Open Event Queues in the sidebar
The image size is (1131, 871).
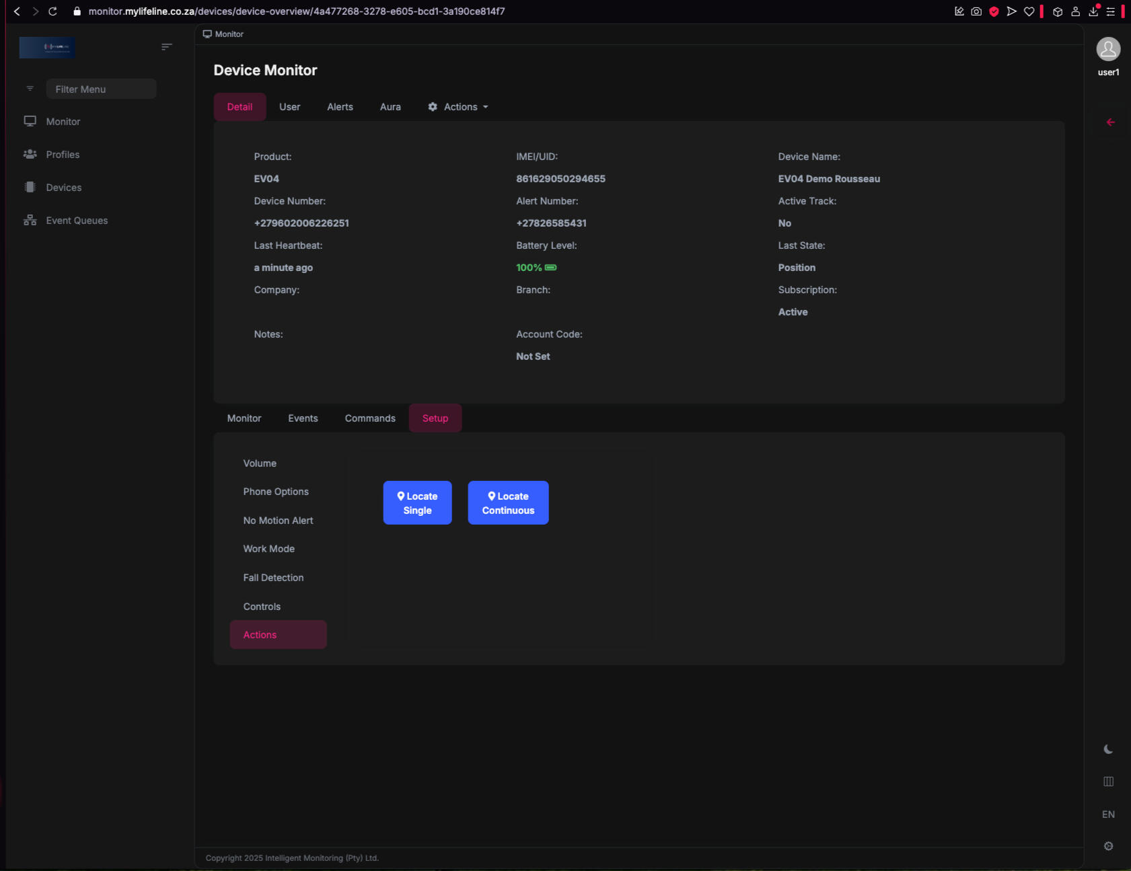click(x=77, y=221)
